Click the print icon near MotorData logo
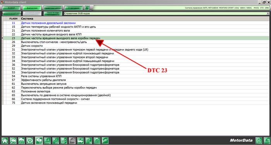Screen dimensions: 271x145 coord(259,140)
